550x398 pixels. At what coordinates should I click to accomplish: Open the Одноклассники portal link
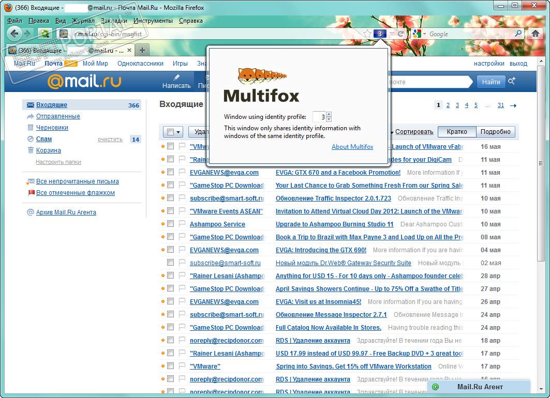coord(140,64)
